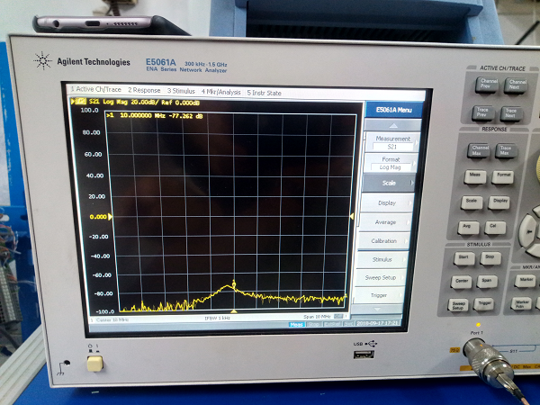Open the '2 Response' menu
Image resolution: width=540 pixels, height=405 pixels.
[x=144, y=90]
